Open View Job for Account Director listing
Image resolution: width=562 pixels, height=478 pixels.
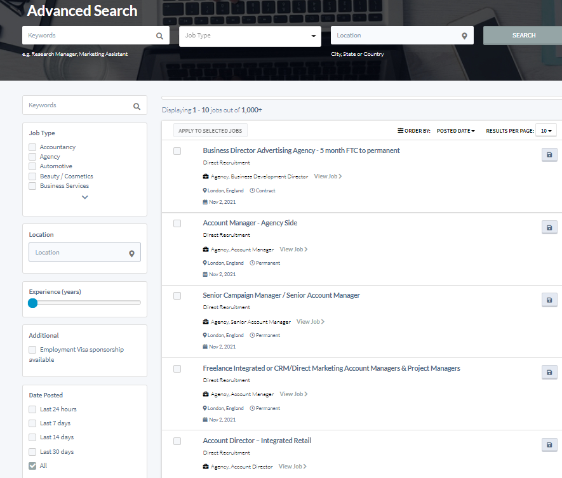pyautogui.click(x=293, y=467)
